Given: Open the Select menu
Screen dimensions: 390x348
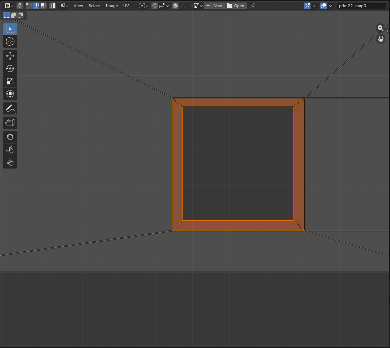Looking at the screenshot, I should click(94, 6).
